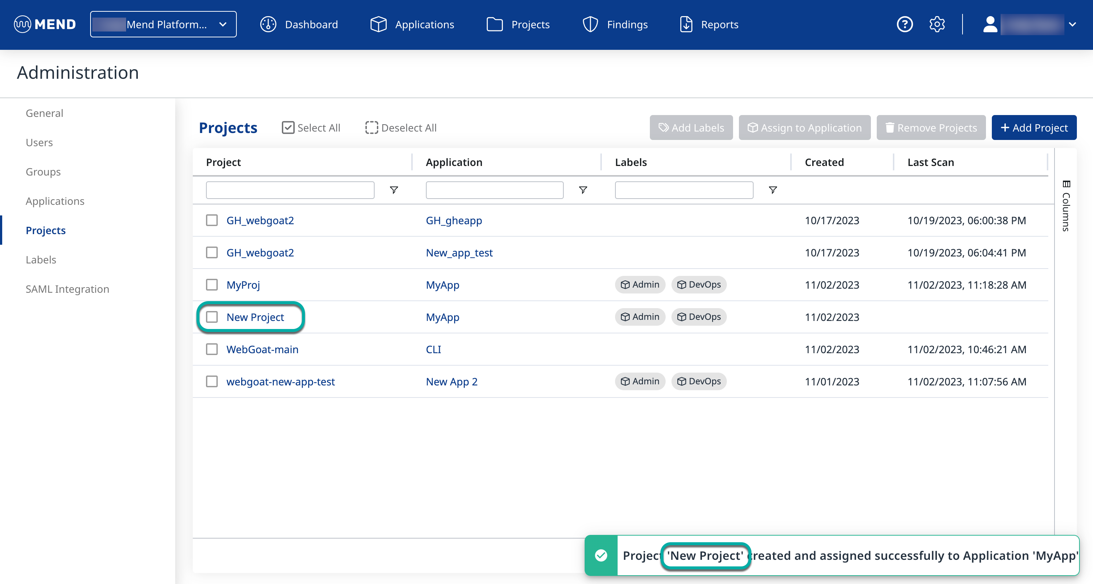This screenshot has height=584, width=1093.
Task: Click the Labels column filter icon
Action: point(773,190)
